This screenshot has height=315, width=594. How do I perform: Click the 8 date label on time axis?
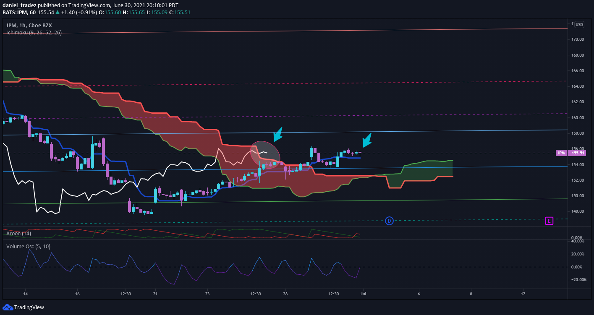[x=471, y=294]
